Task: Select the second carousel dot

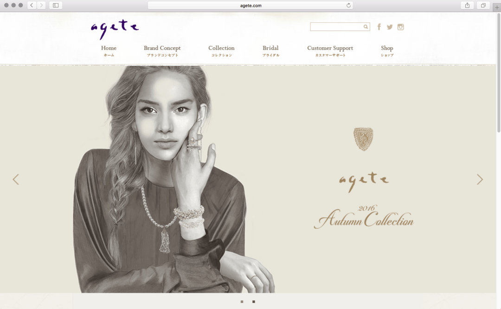Action: 254,302
